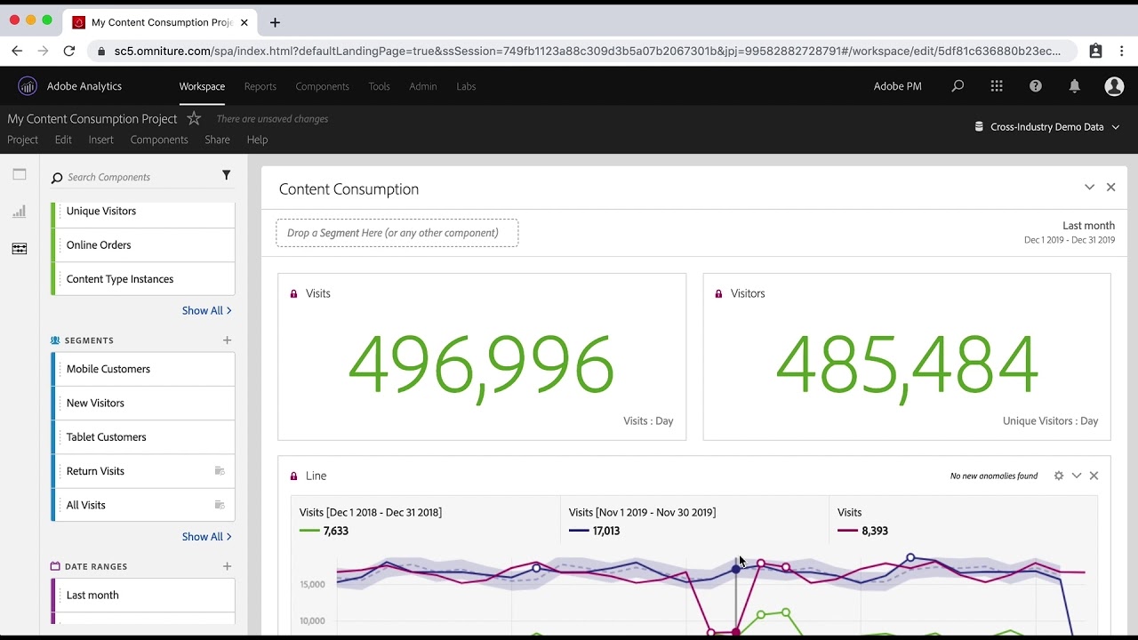Open the Share menu
Image resolution: width=1138 pixels, height=640 pixels.
217,140
